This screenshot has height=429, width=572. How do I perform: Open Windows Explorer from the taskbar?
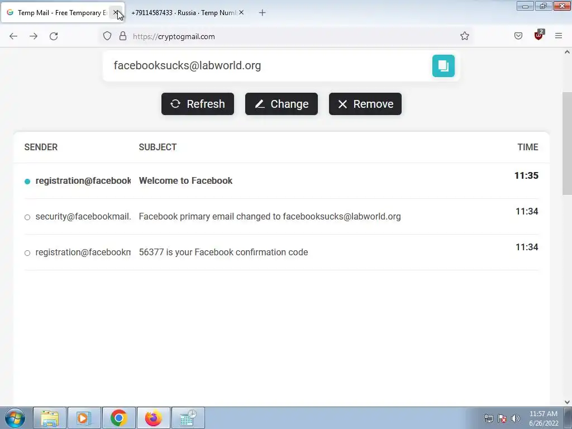point(50,418)
